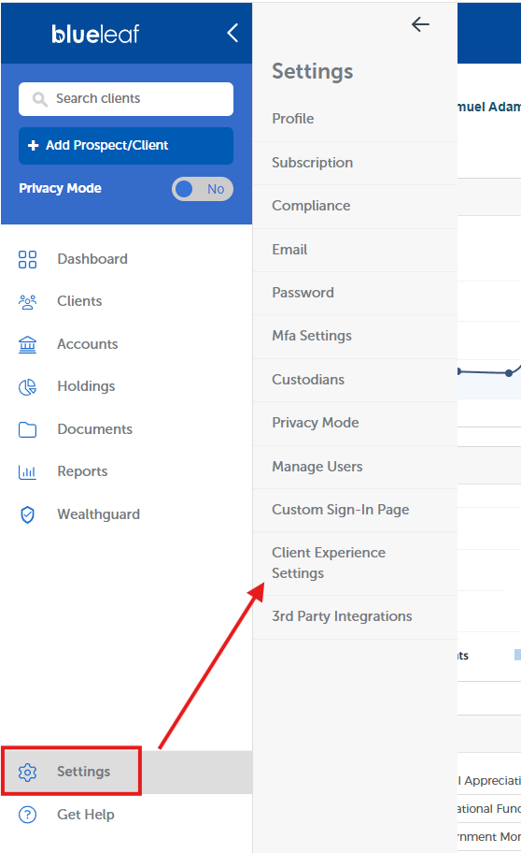
Task: Click the Reports bar chart icon
Action: pos(28,472)
